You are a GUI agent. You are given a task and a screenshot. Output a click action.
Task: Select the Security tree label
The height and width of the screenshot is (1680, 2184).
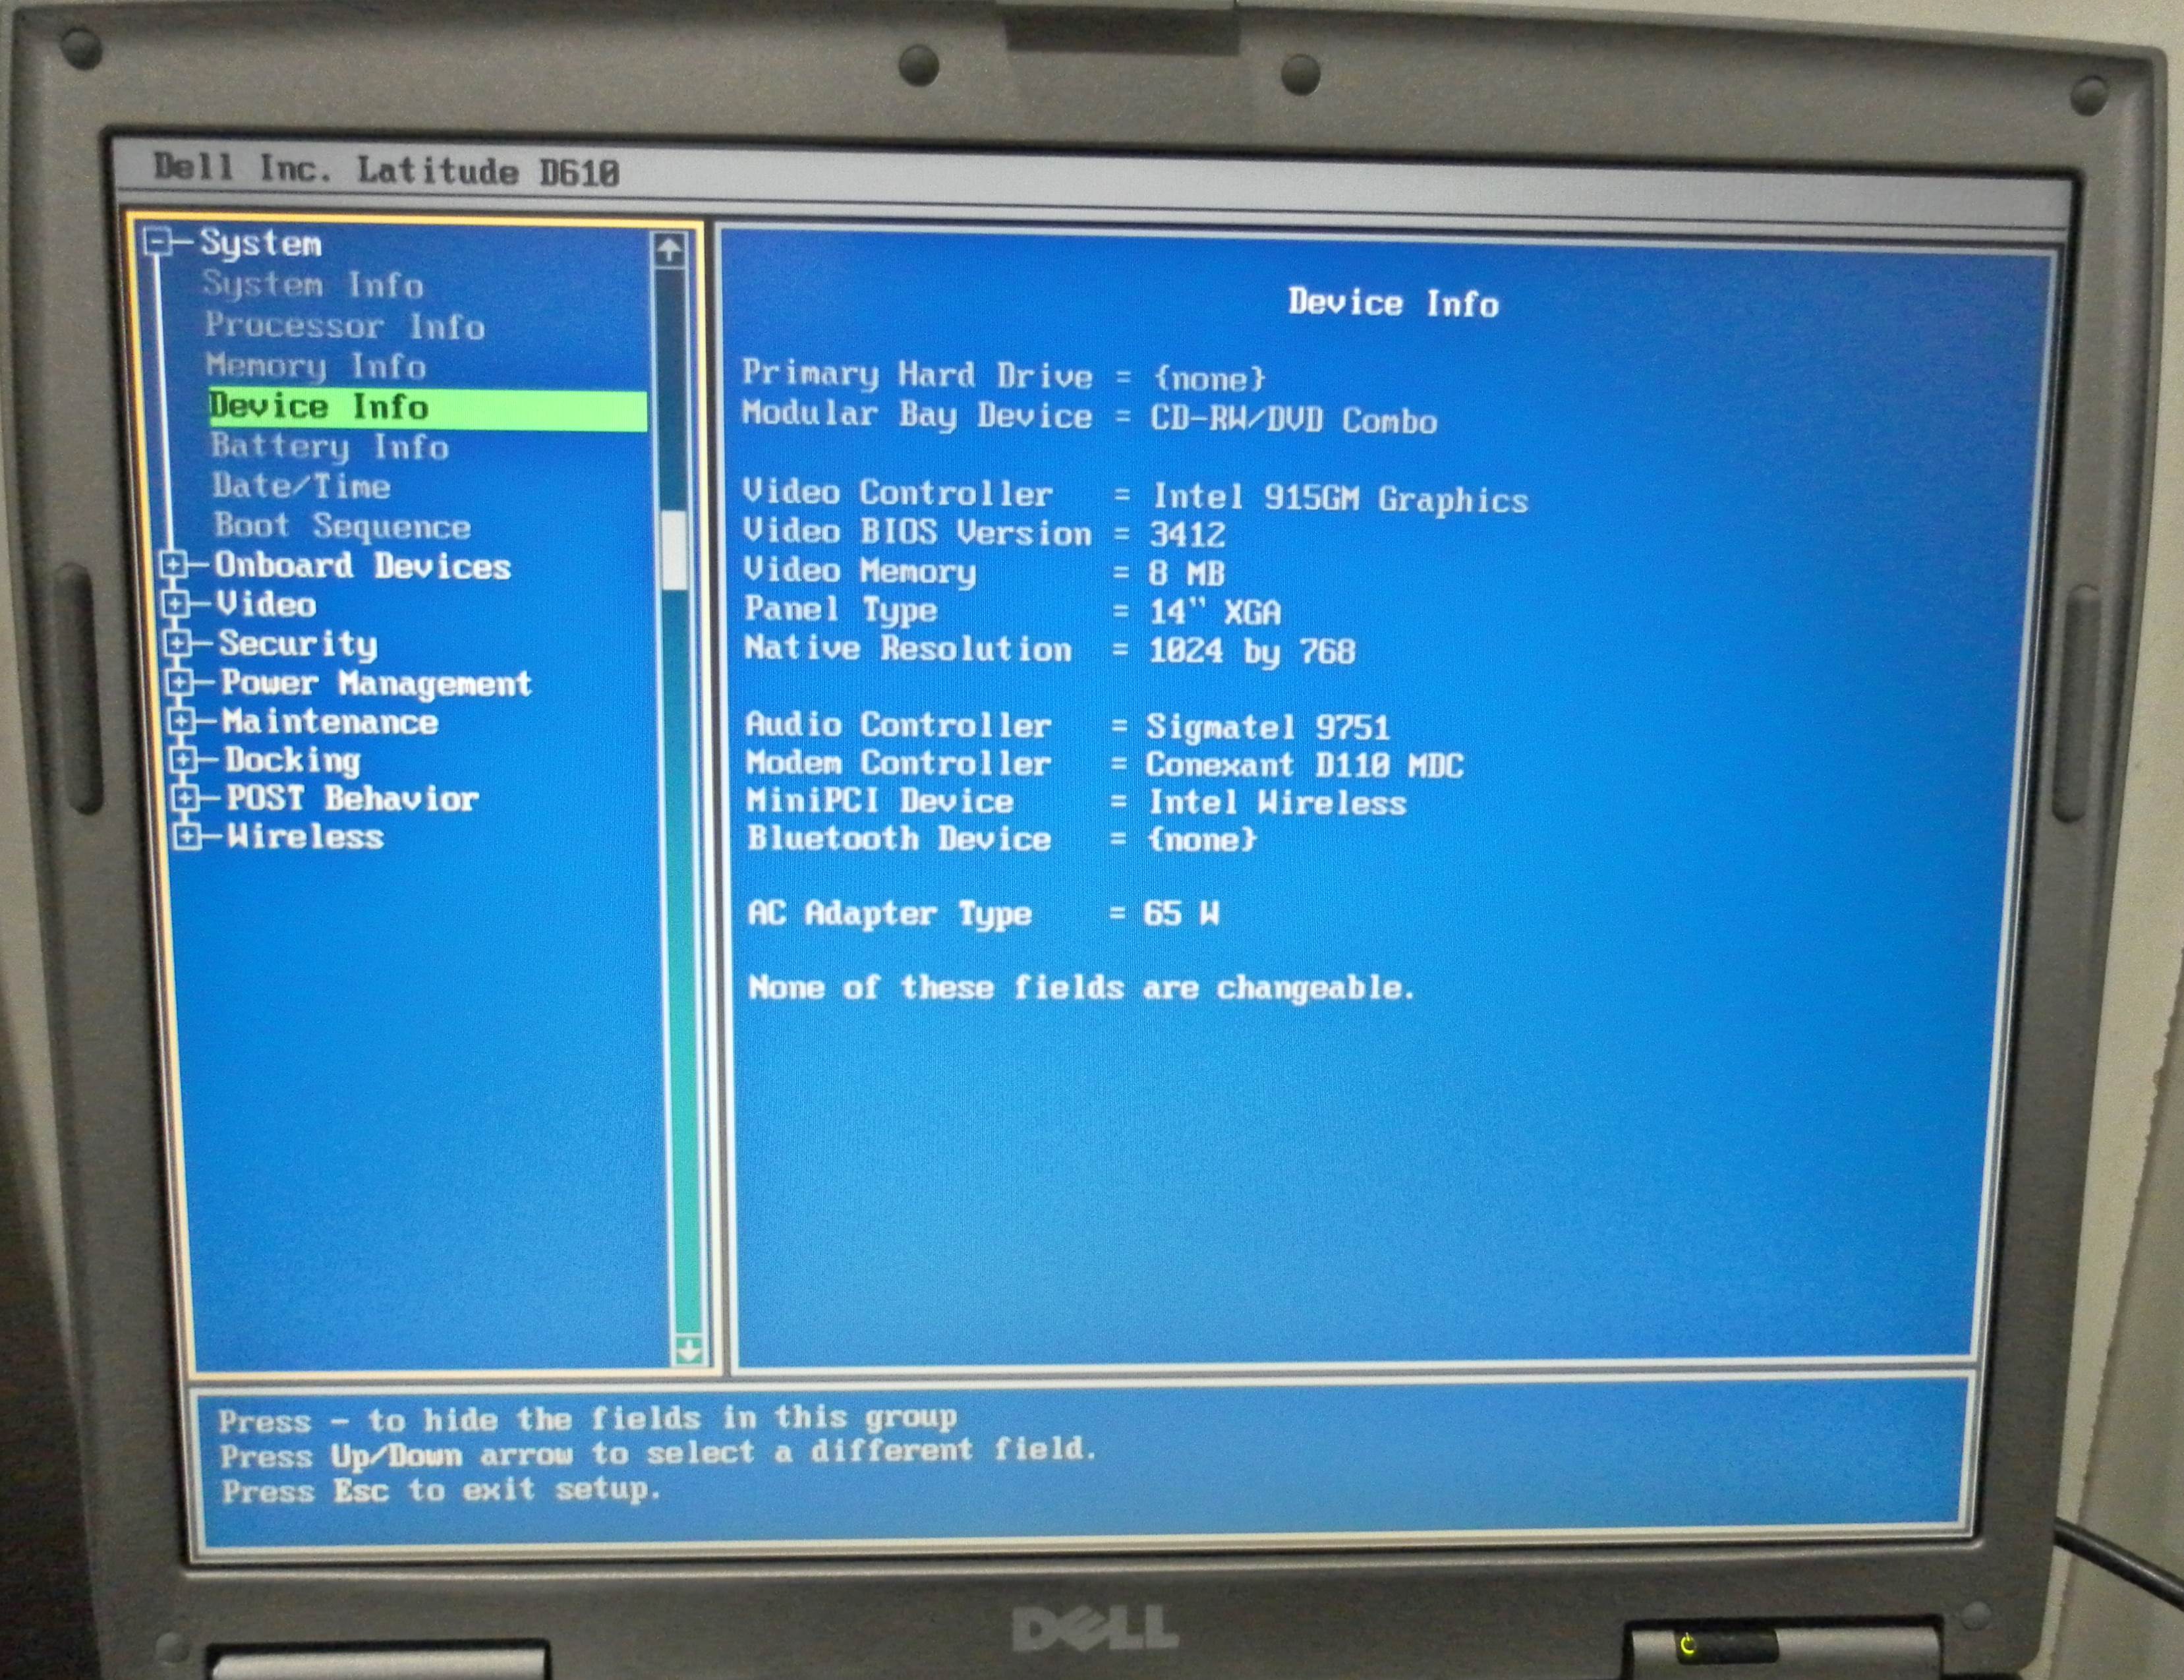coord(298,645)
